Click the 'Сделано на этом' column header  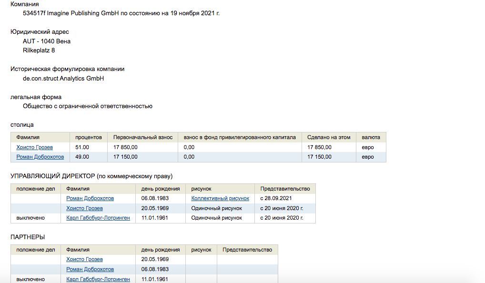point(329,137)
